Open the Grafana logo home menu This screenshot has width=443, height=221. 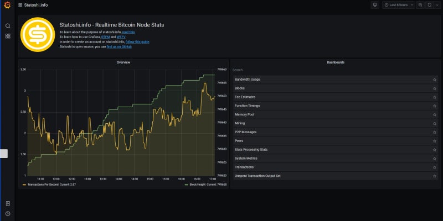8,5
